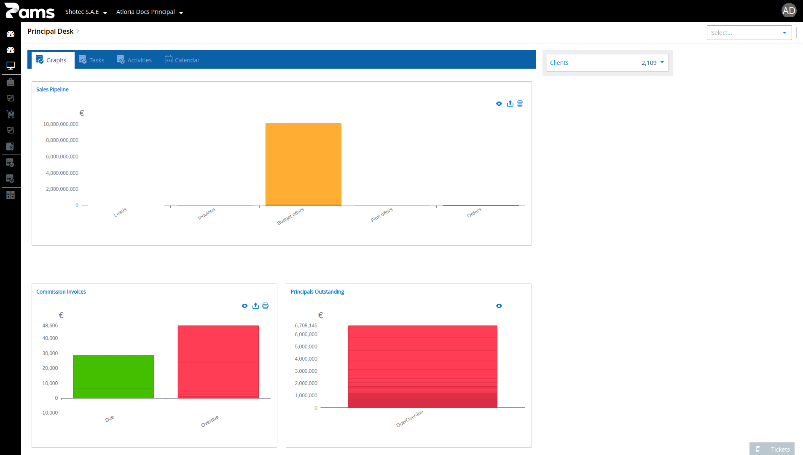Viewport: 803px width, 455px height.
Task: Click the briefcase icon in sidebar
Action: (11, 82)
